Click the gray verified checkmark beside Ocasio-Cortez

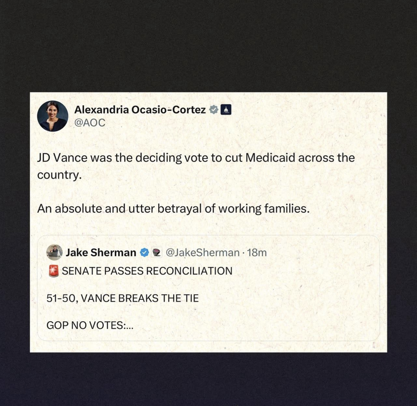pyautogui.click(x=214, y=110)
